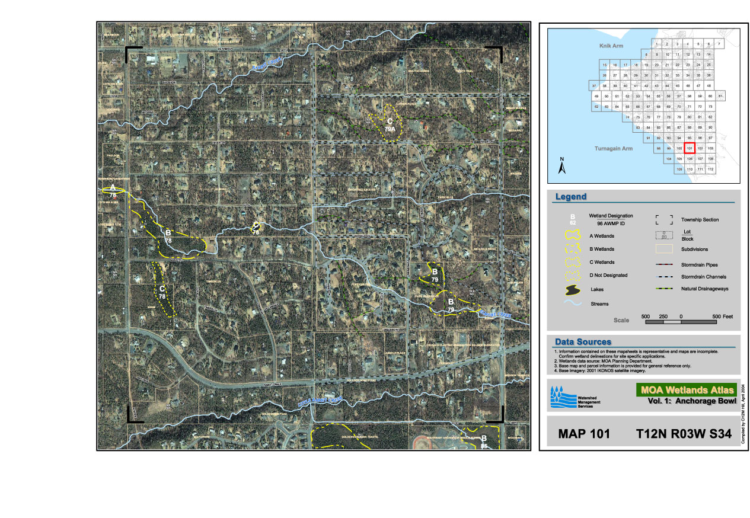Screen dimensions: 750x518
Task: Click the MOA Wetlands Atlas green title banner
Action: (x=686, y=389)
